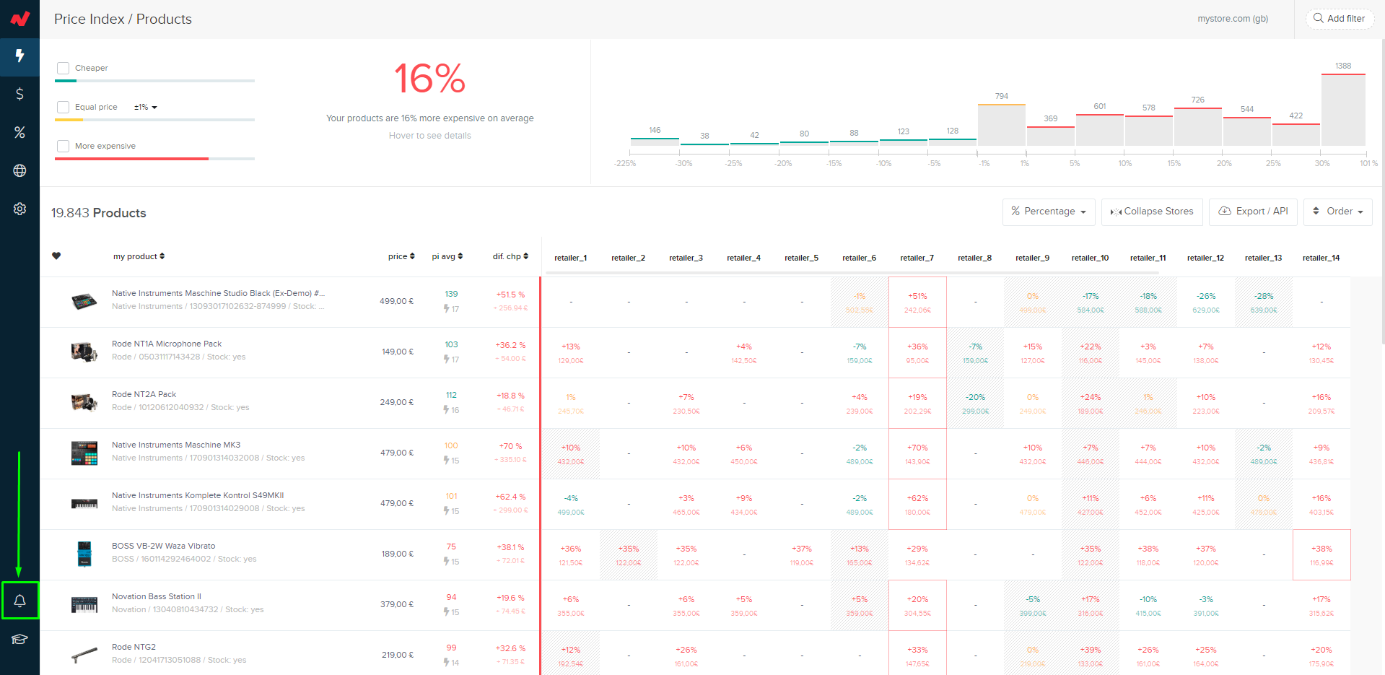Viewport: 1385px width, 675px height.
Task: Select retailer_12 column header
Action: pos(1205,258)
